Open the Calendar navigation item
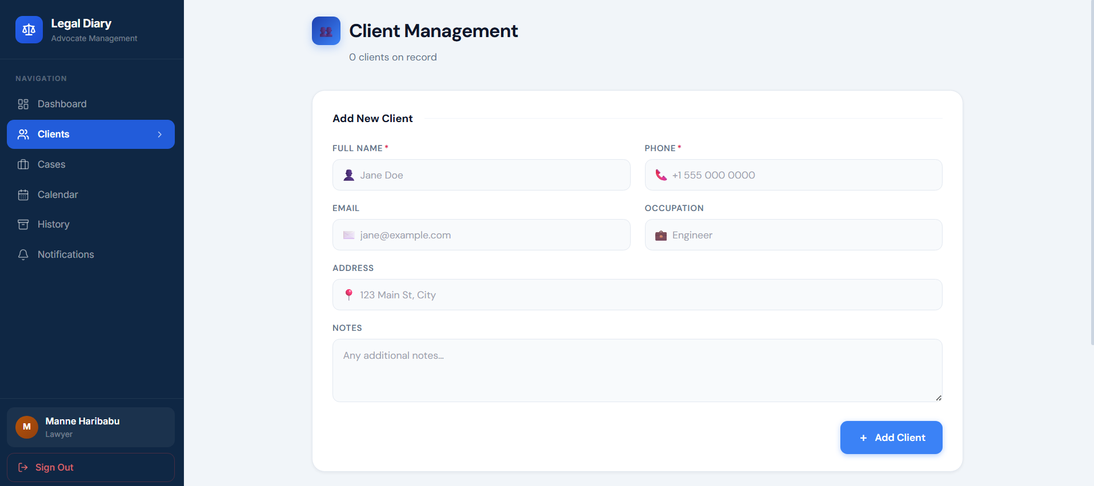 click(91, 195)
